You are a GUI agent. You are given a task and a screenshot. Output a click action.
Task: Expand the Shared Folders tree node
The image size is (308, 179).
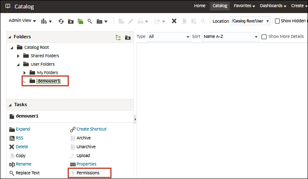(18, 56)
